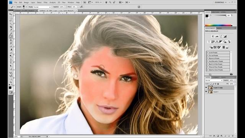245x138 pixels.
Task: Expand Curves Presets list
Action: coord(207,55)
